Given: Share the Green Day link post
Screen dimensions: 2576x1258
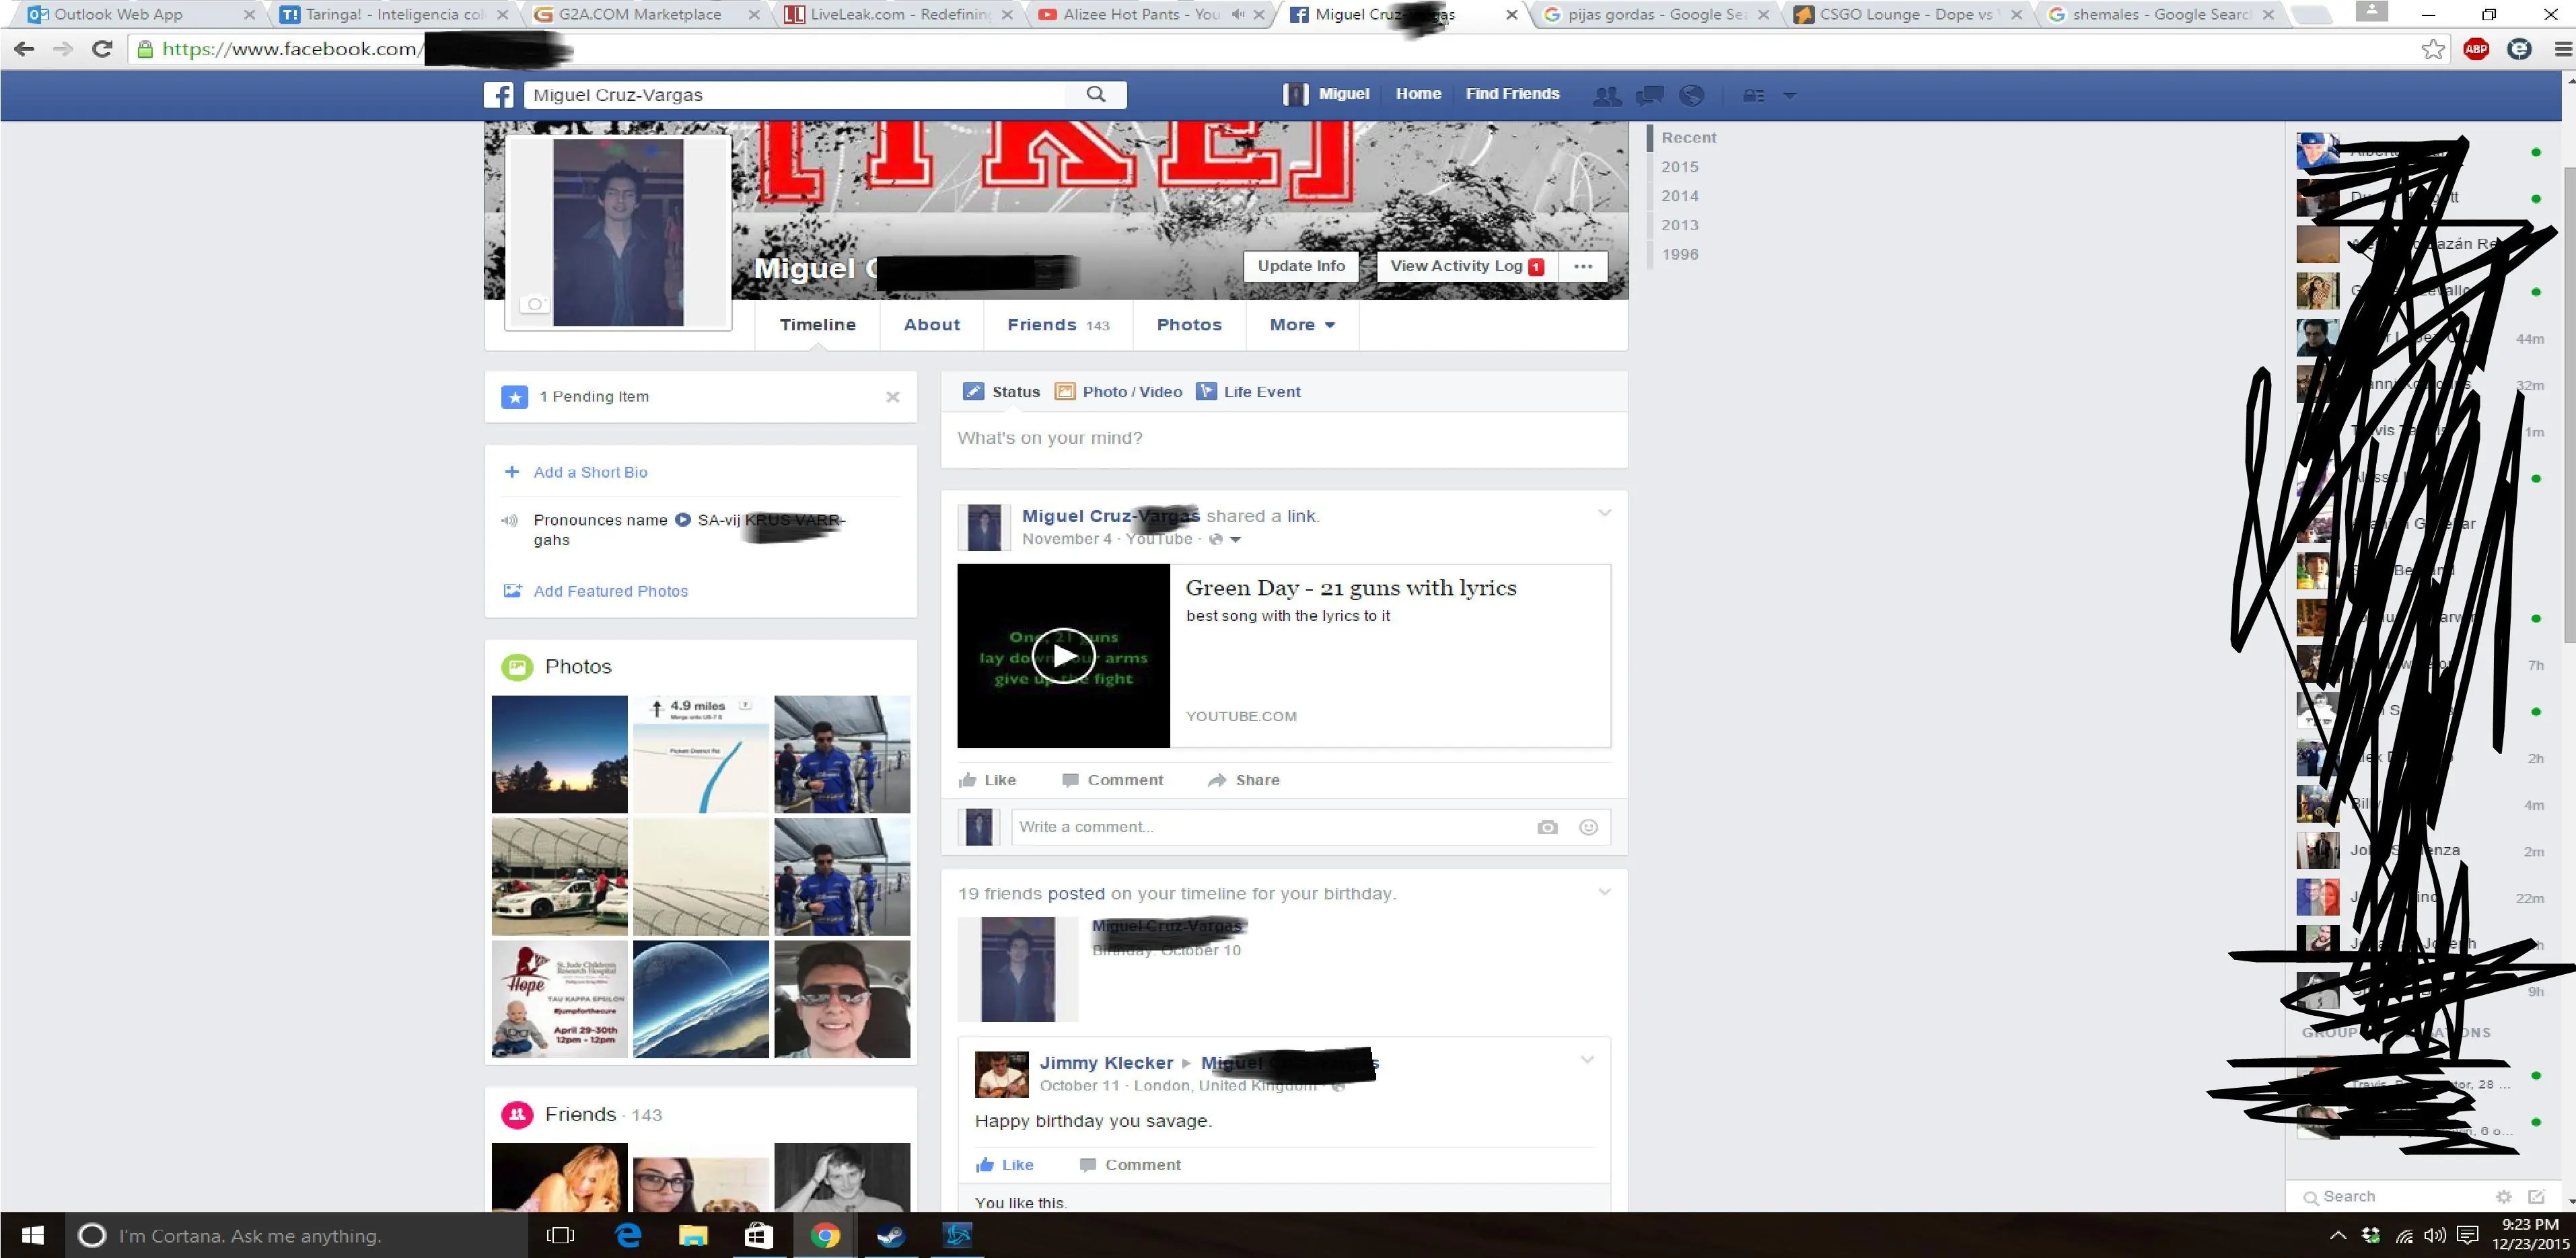Looking at the screenshot, I should tap(1243, 780).
